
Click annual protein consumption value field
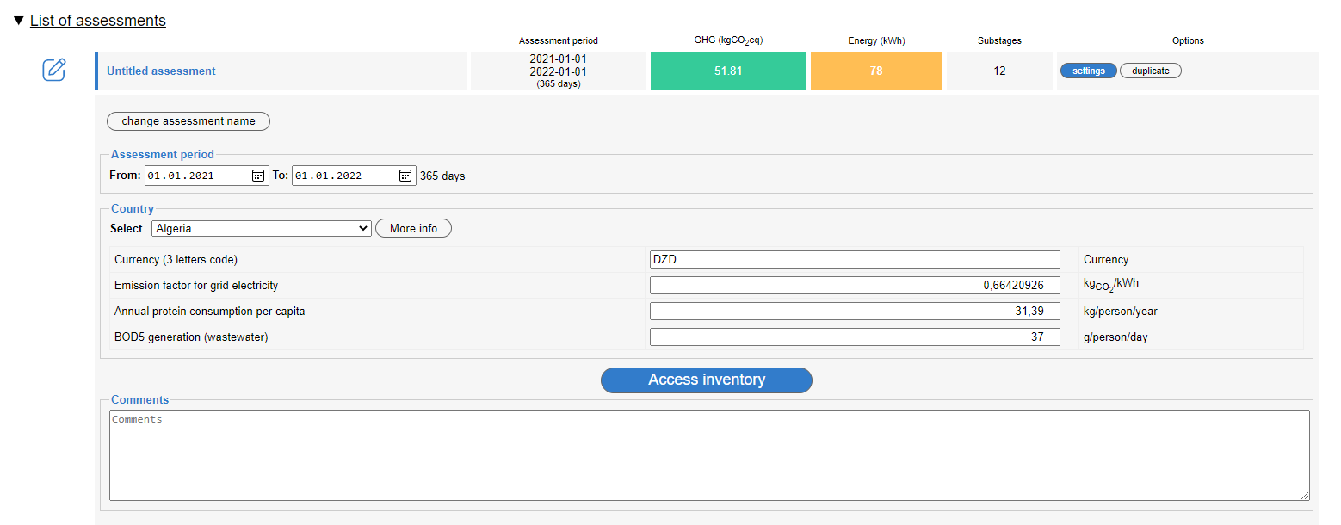coord(855,312)
